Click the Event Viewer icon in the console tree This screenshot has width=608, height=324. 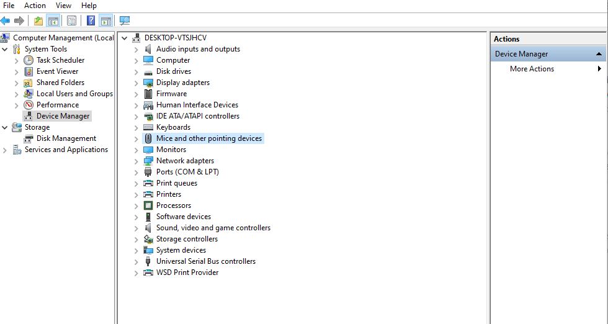tap(29, 71)
